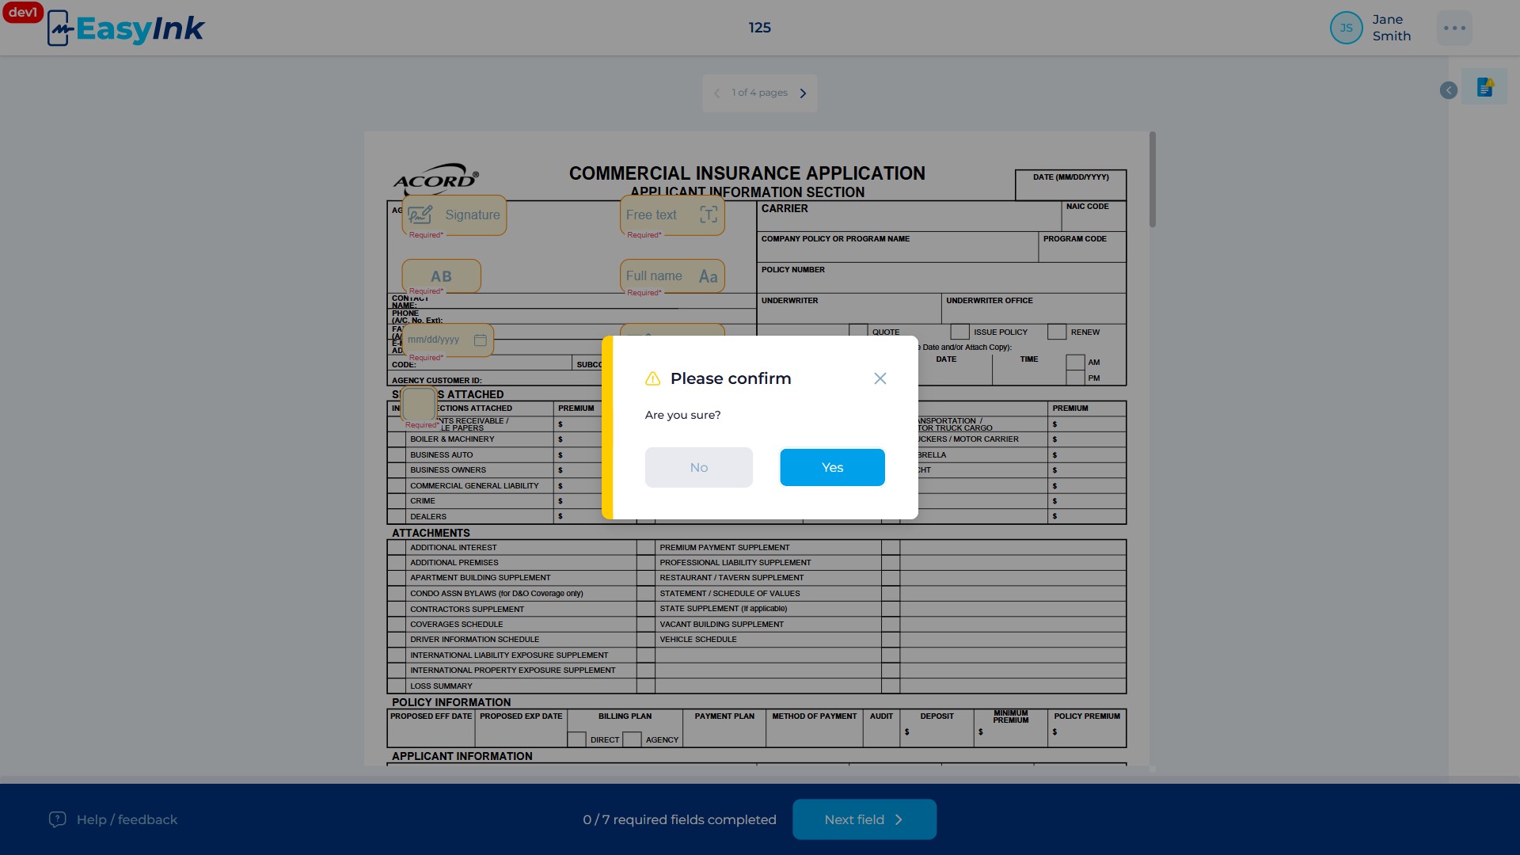1520x855 pixels.
Task: Click the Free text field
Action: point(672,215)
